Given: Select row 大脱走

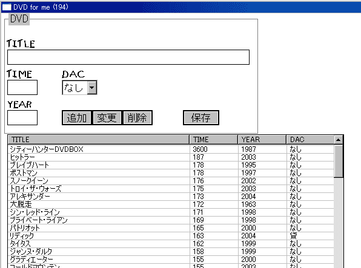Looking at the screenshot, I should click(171, 204).
